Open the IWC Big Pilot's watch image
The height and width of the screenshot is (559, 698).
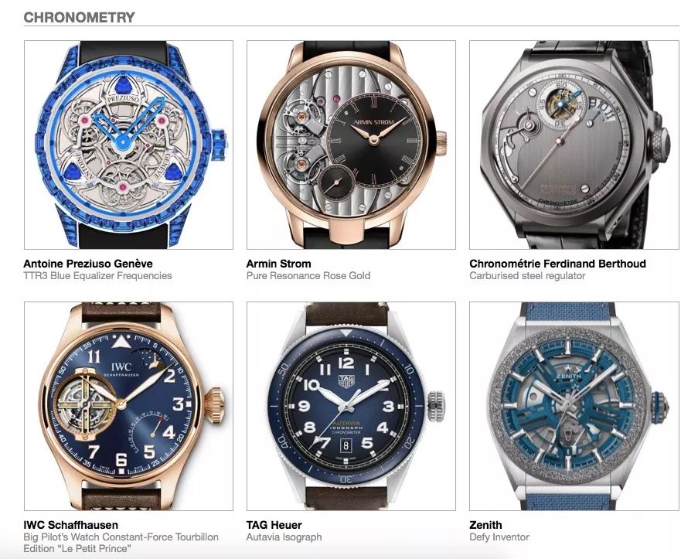[x=128, y=406]
